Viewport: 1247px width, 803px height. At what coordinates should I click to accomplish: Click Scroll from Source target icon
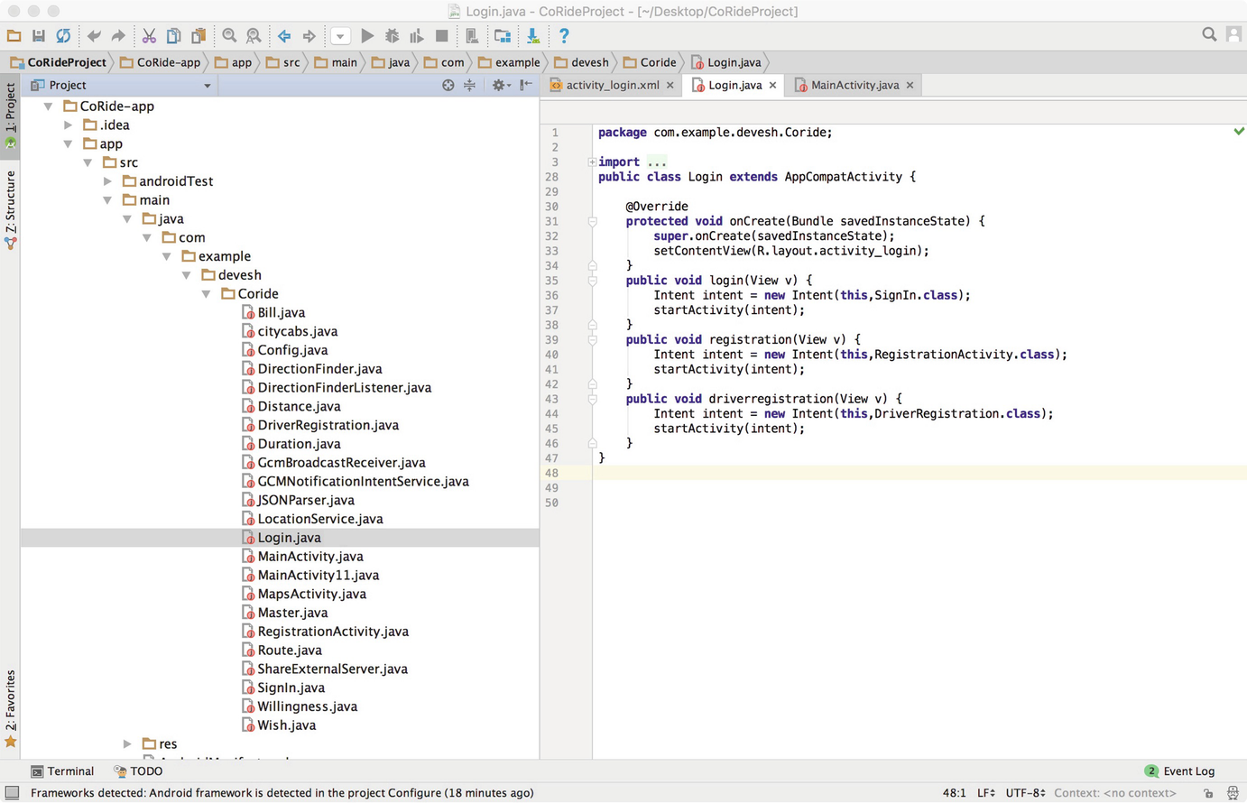448,85
